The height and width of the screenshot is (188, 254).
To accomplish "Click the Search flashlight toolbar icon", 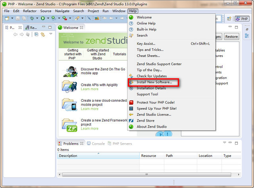I will point(77,18).
